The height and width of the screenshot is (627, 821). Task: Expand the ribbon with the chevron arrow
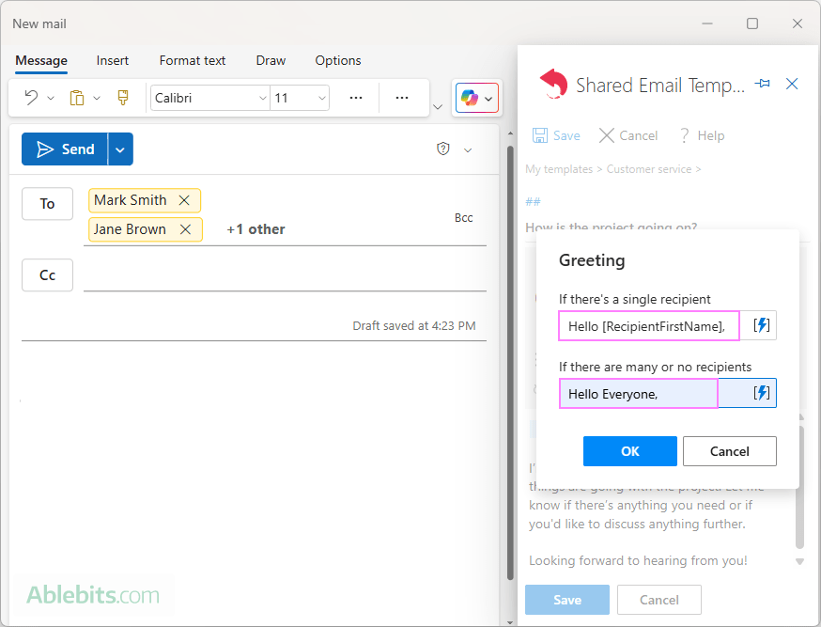click(x=438, y=107)
